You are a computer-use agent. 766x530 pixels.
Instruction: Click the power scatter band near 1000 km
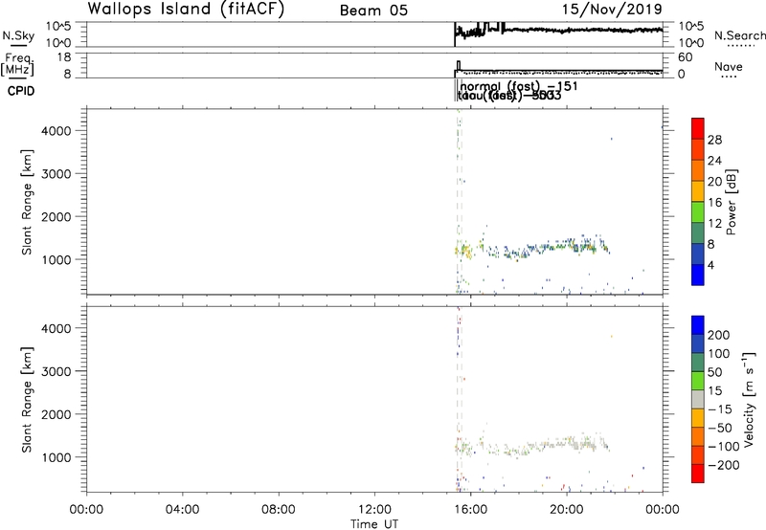532,249
